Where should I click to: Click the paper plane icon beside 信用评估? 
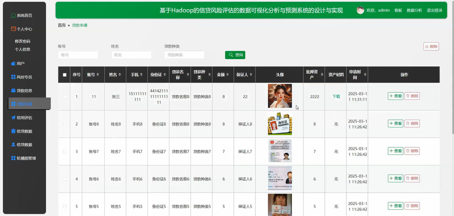[x=13, y=118]
